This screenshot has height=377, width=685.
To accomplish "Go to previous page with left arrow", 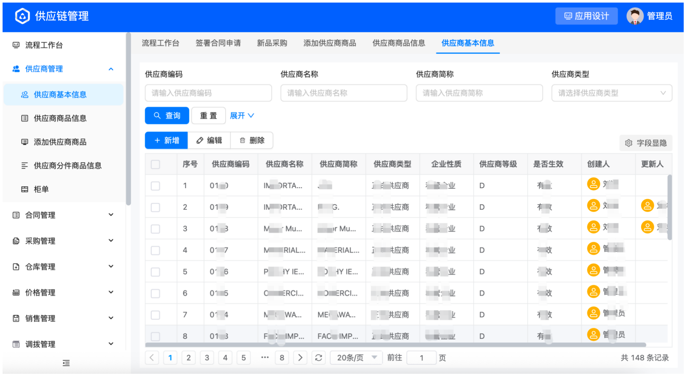I will coord(152,357).
